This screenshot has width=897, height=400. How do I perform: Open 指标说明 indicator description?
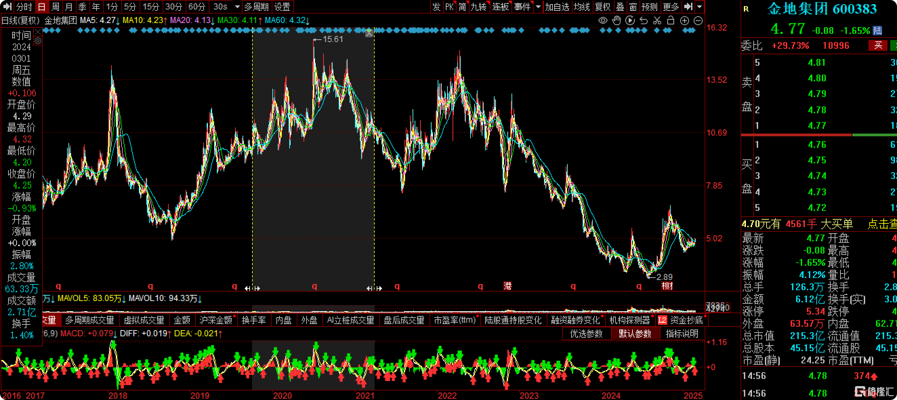[682, 334]
